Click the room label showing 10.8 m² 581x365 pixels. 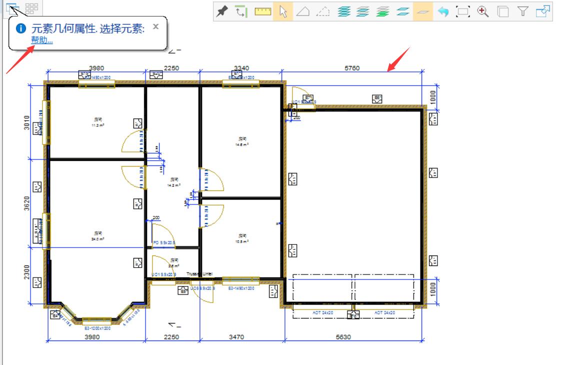pos(242,238)
